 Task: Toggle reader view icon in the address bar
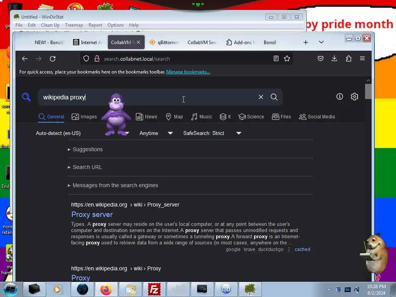276,59
